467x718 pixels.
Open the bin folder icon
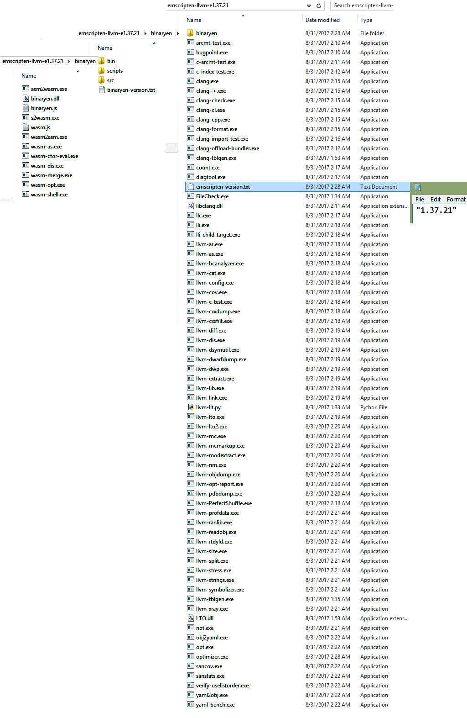click(102, 61)
